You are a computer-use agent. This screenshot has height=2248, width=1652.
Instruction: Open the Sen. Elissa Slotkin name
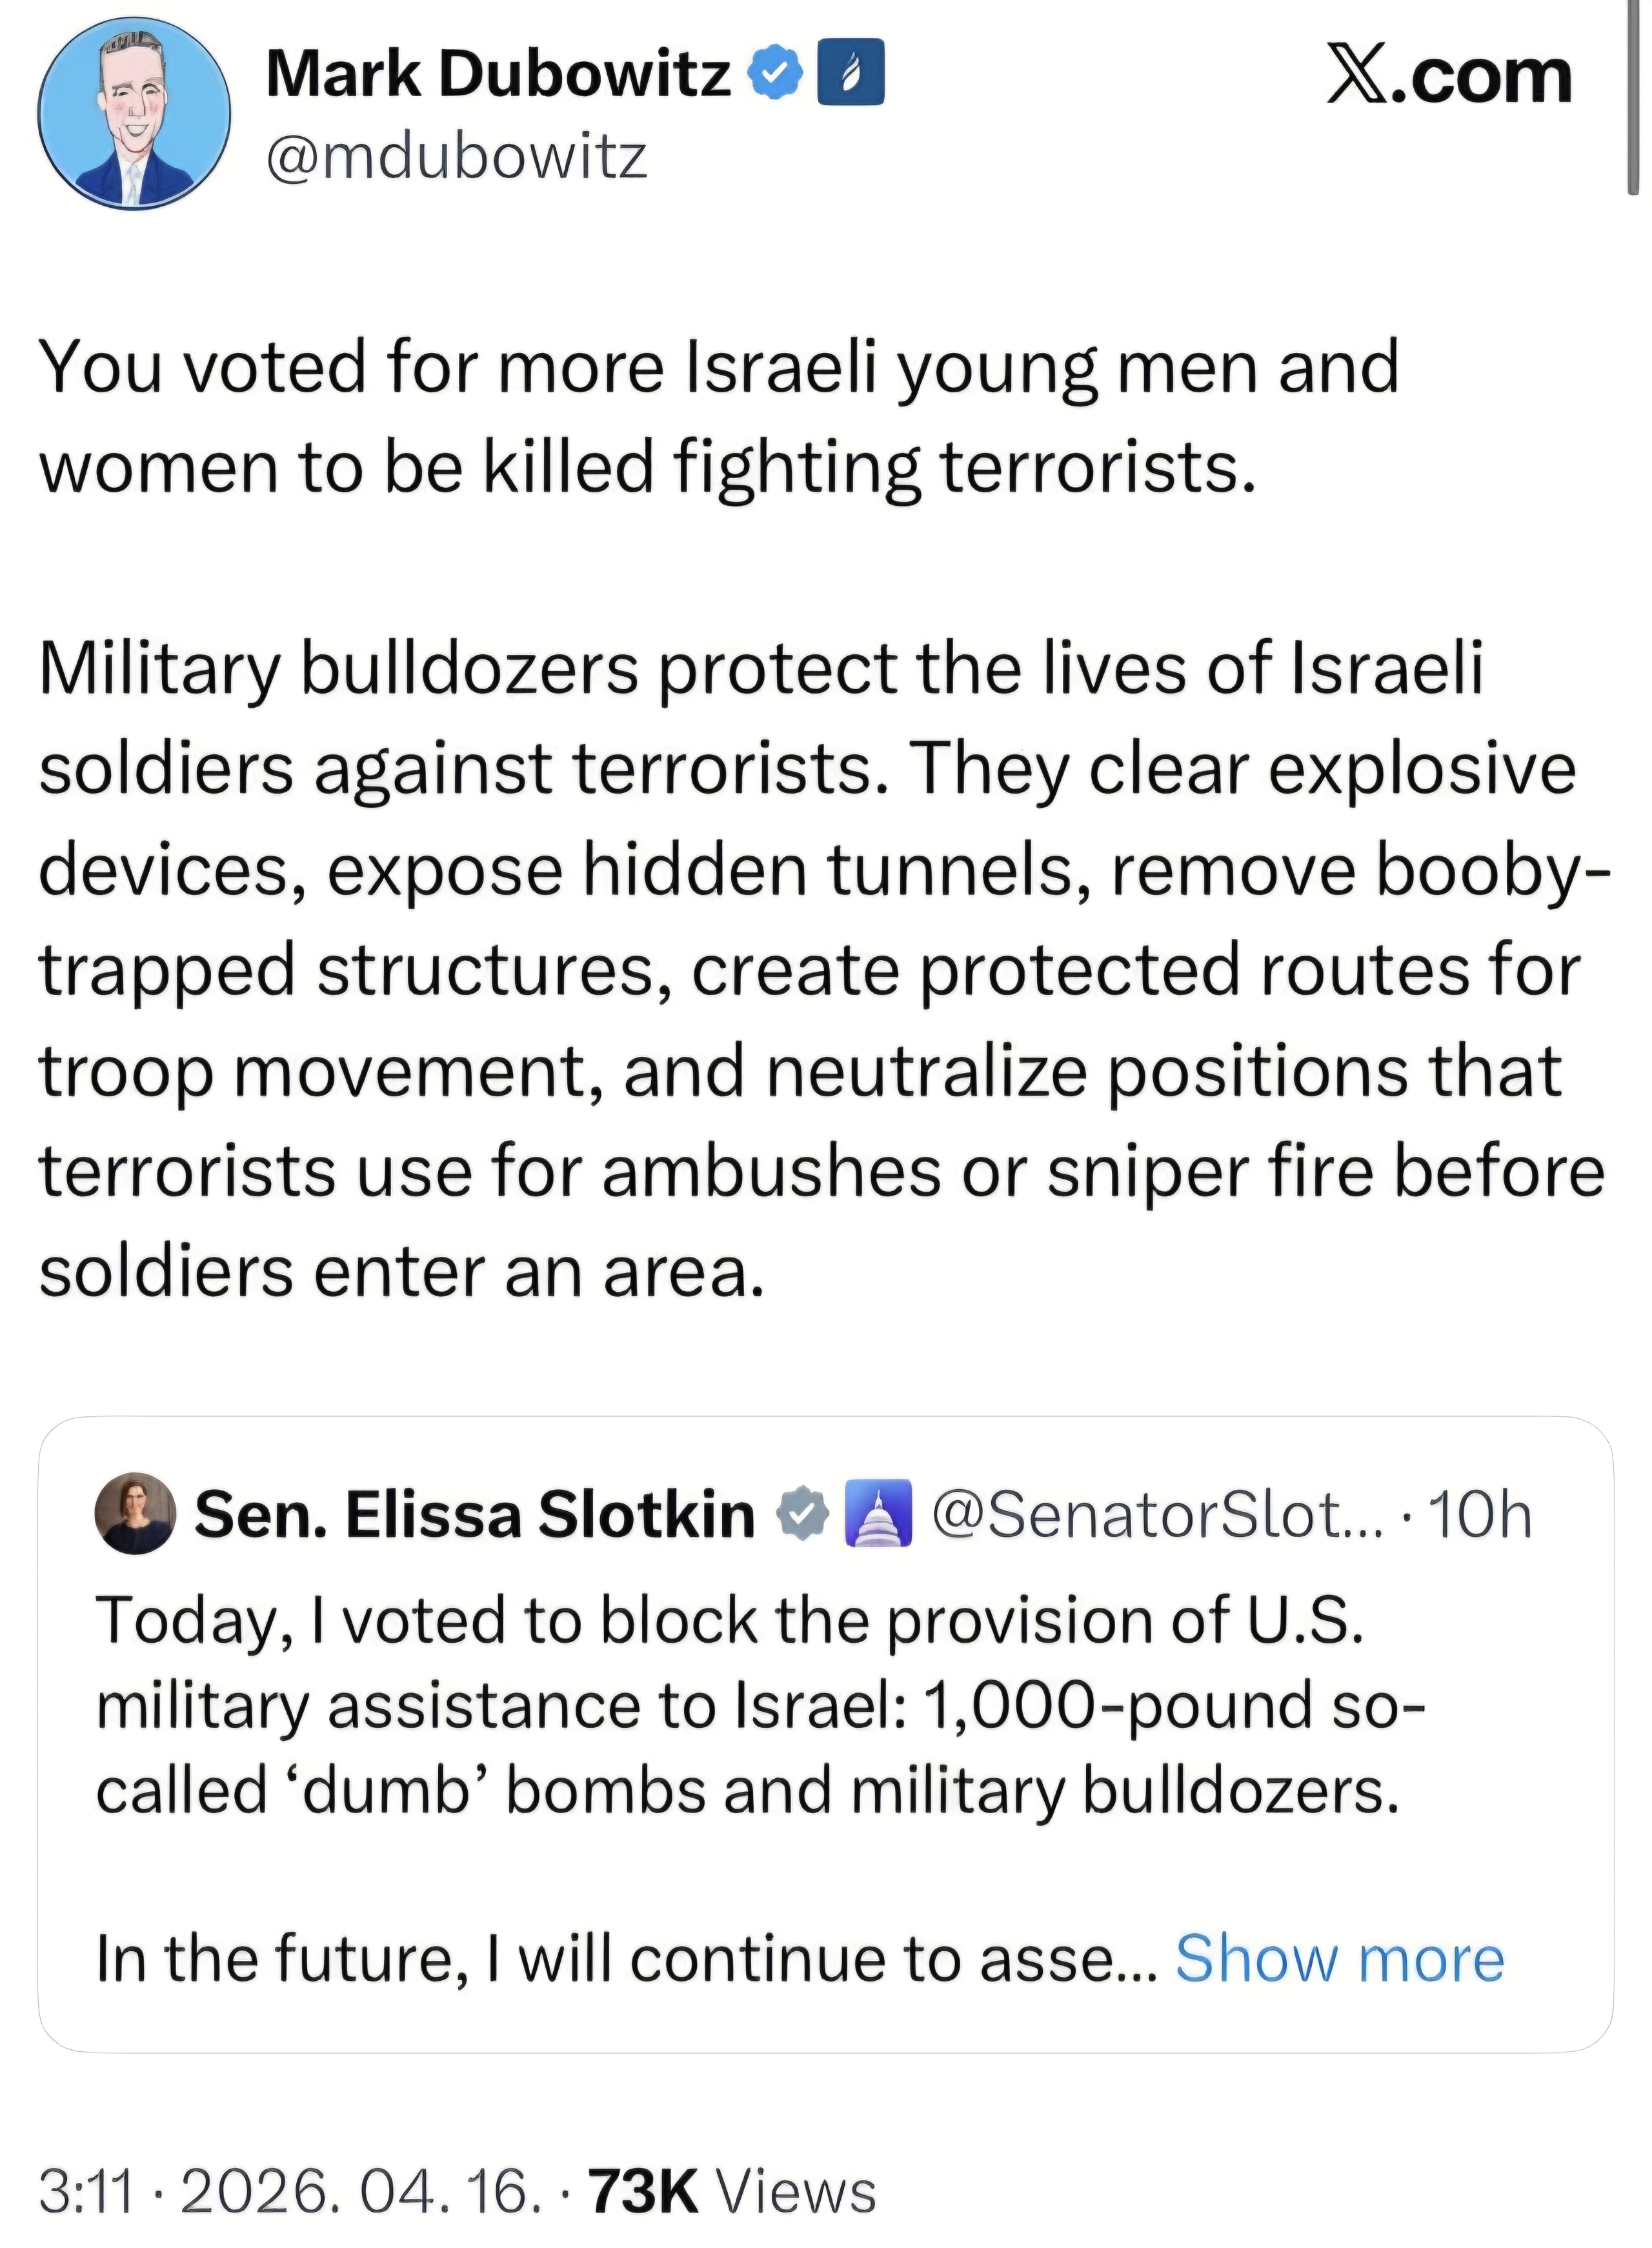coord(474,1514)
